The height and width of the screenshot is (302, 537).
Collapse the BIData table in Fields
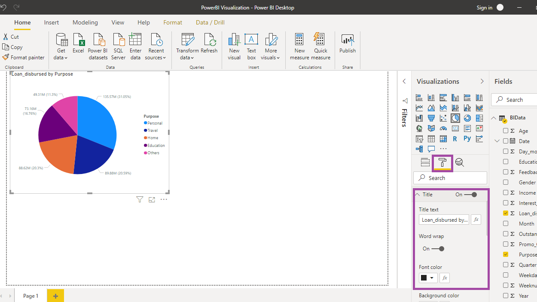[494, 118]
